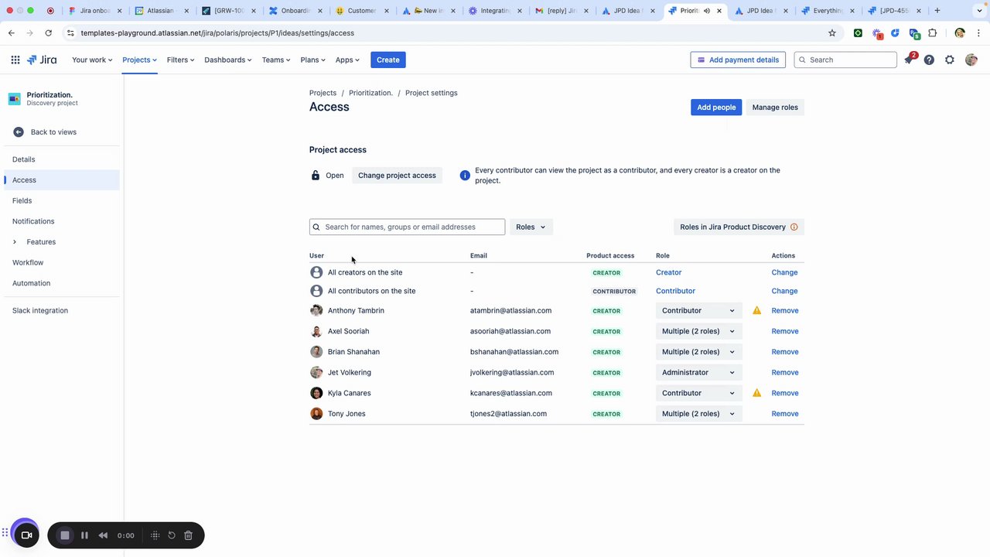Focus the names, groups or email search field

(x=407, y=227)
